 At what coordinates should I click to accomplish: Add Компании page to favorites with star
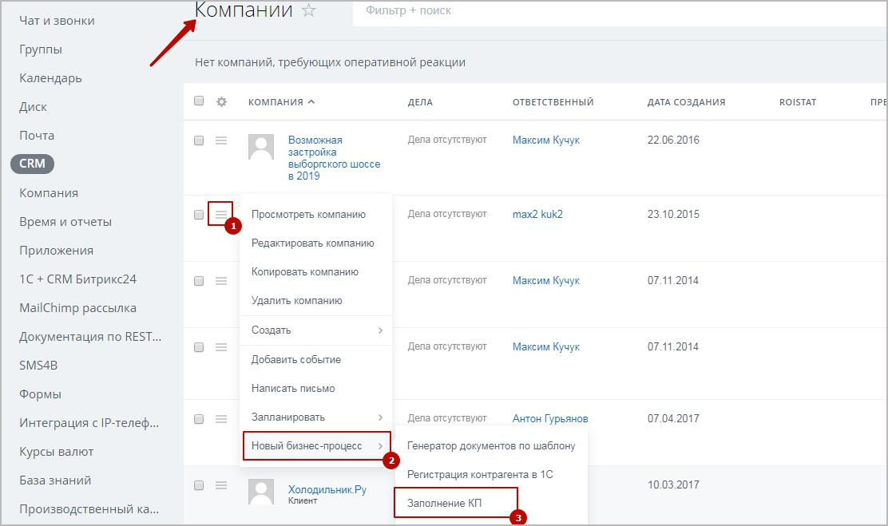[309, 10]
